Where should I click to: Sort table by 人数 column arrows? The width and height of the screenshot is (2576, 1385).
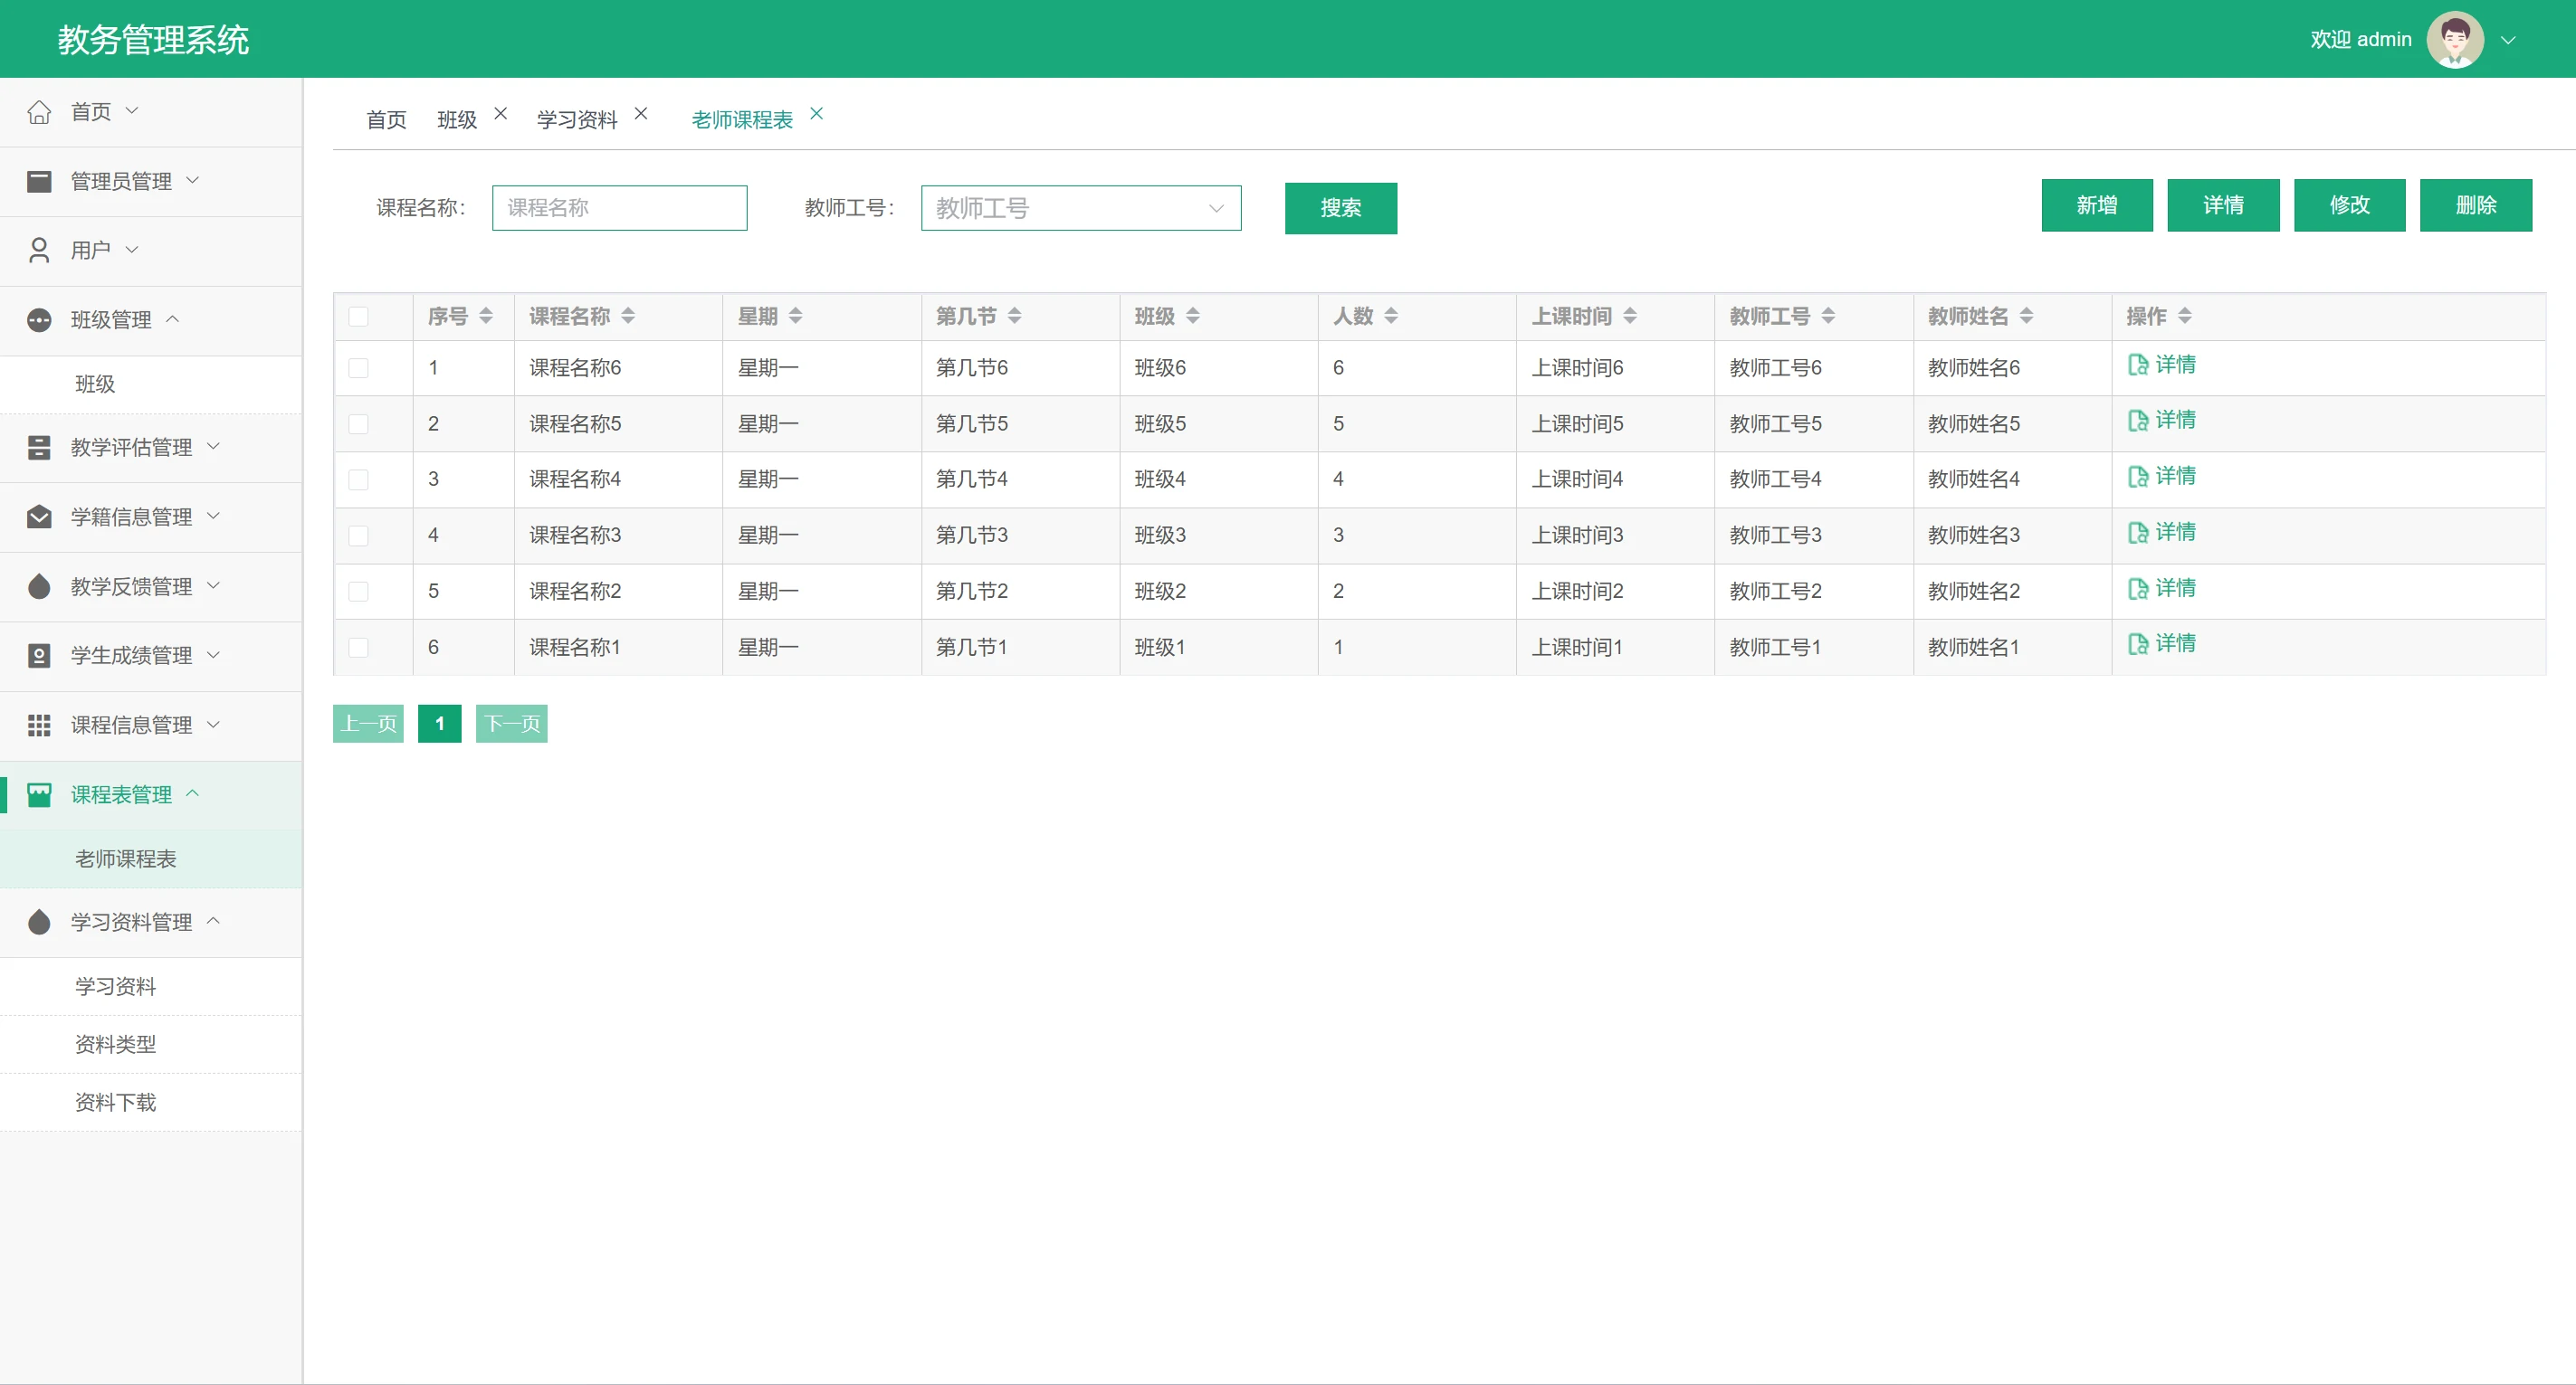1391,316
